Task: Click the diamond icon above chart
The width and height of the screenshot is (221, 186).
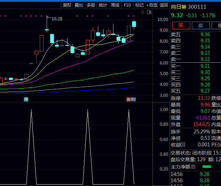Action: (142, 12)
